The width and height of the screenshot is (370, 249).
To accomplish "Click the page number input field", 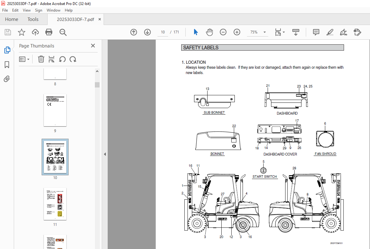I will point(163,32).
